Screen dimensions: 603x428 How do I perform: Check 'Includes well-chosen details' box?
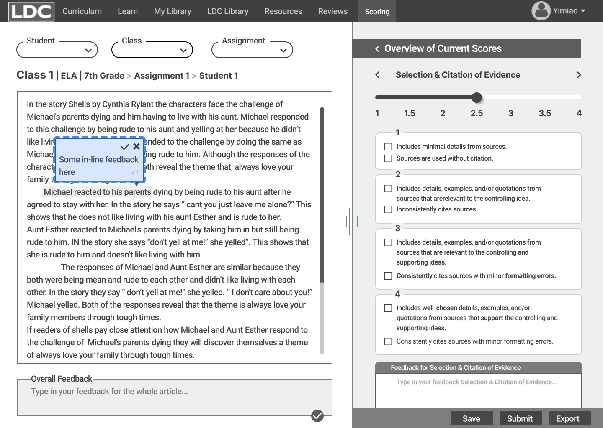pos(388,308)
